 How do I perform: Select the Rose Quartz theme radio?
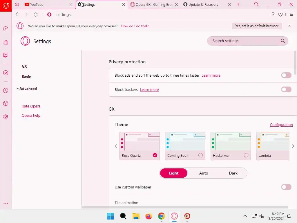(155, 155)
